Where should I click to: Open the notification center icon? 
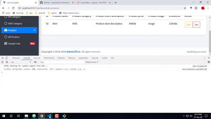point(206,116)
